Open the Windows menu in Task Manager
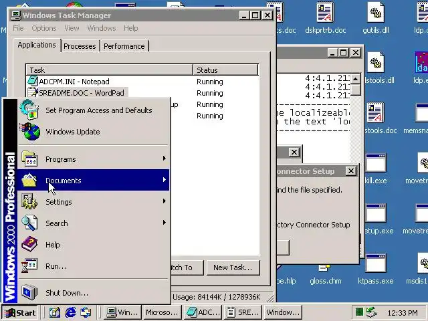Image resolution: width=428 pixels, height=321 pixels. pyautogui.click(x=101, y=28)
